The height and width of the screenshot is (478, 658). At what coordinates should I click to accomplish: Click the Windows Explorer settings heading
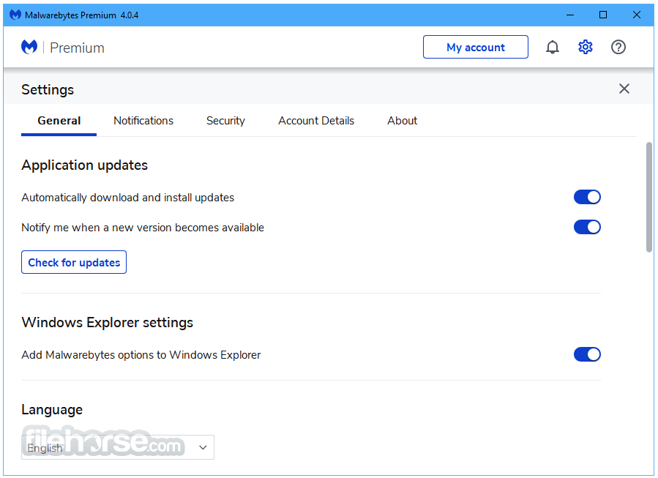click(107, 322)
